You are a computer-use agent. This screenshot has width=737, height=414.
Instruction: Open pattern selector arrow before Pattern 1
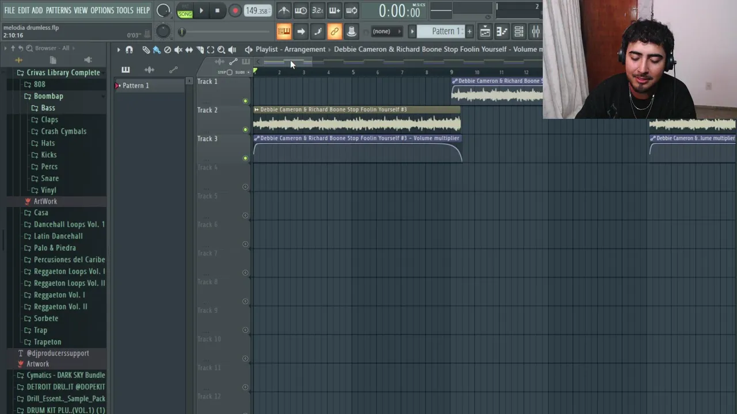[412, 31]
